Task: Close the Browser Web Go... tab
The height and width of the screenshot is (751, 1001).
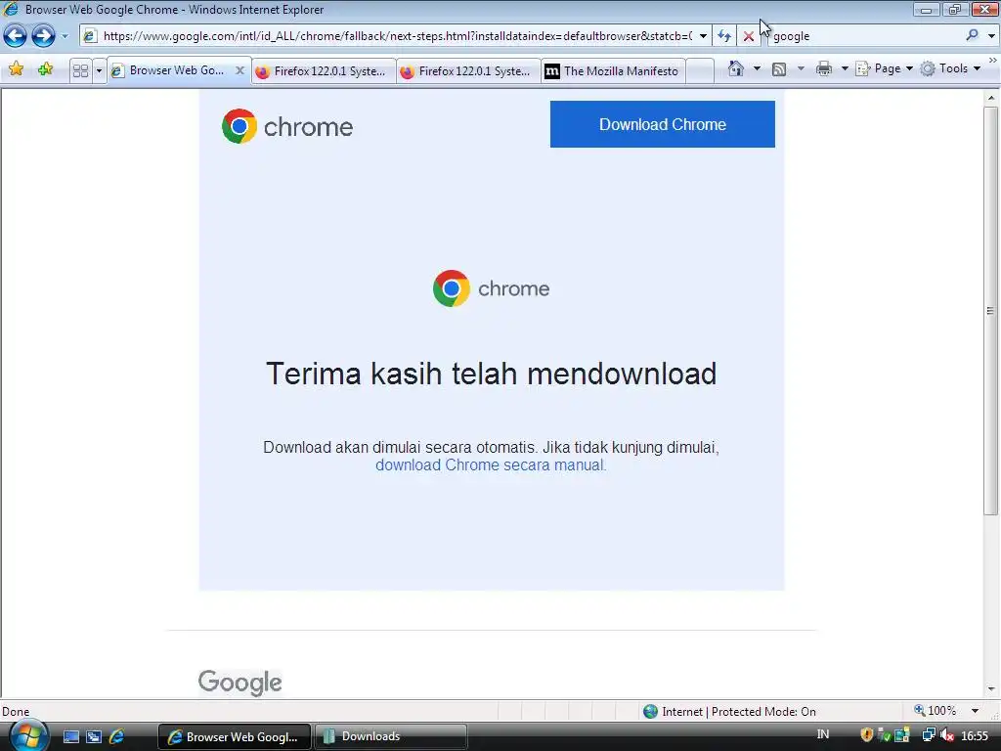Action: click(239, 70)
